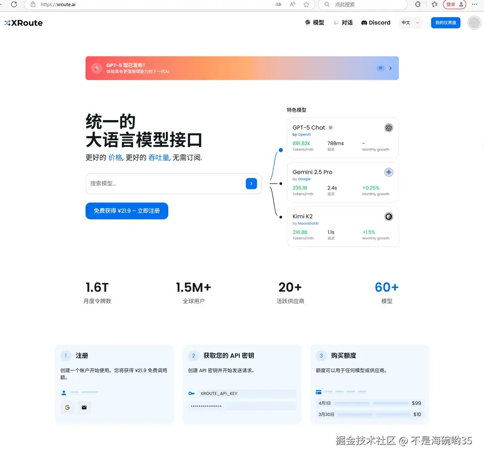Click the chevron arrow on the GPT-5 banner

pyautogui.click(x=390, y=68)
